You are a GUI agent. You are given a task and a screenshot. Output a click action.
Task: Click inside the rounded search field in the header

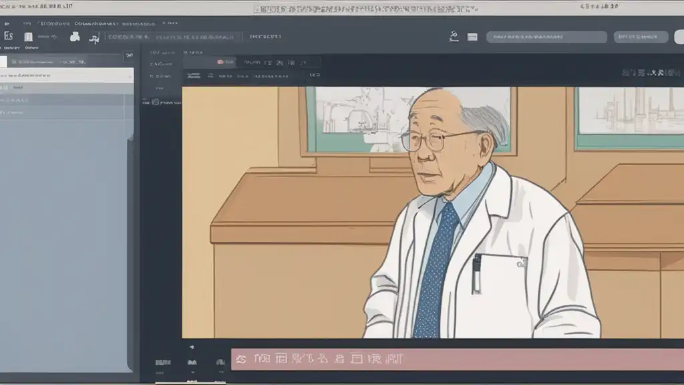546,37
